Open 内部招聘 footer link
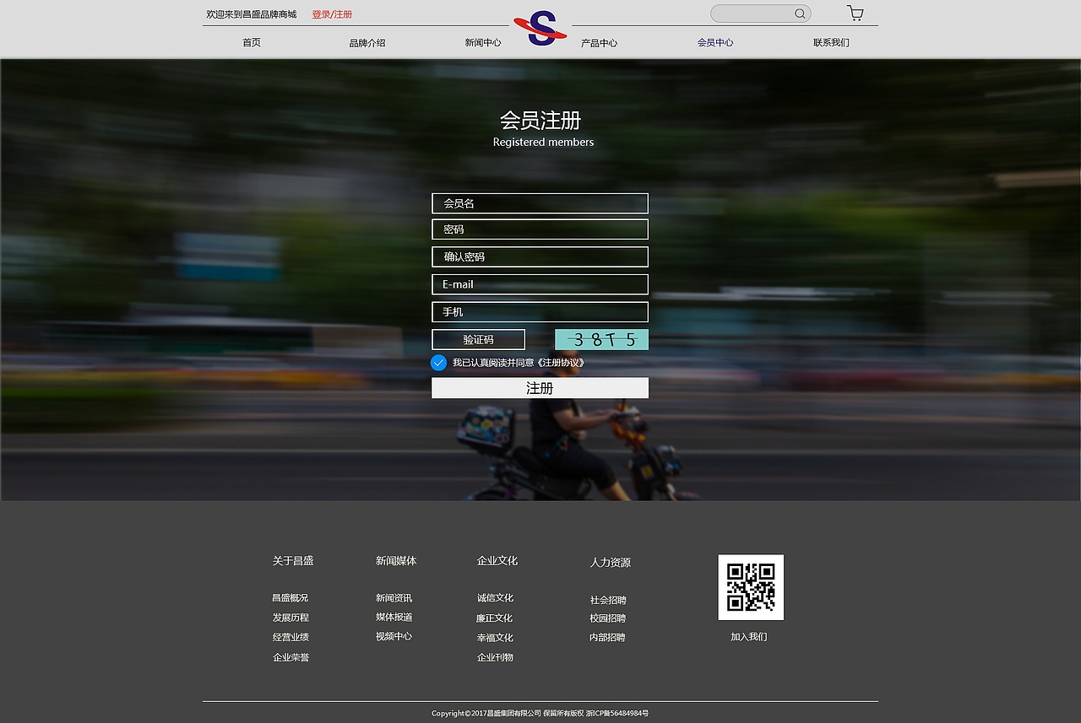The image size is (1081, 723). coord(608,638)
